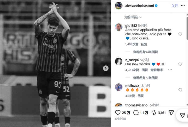Open the more options dots on n_maq10's comment
Viewport: 188px width, 127px height.
170,70
